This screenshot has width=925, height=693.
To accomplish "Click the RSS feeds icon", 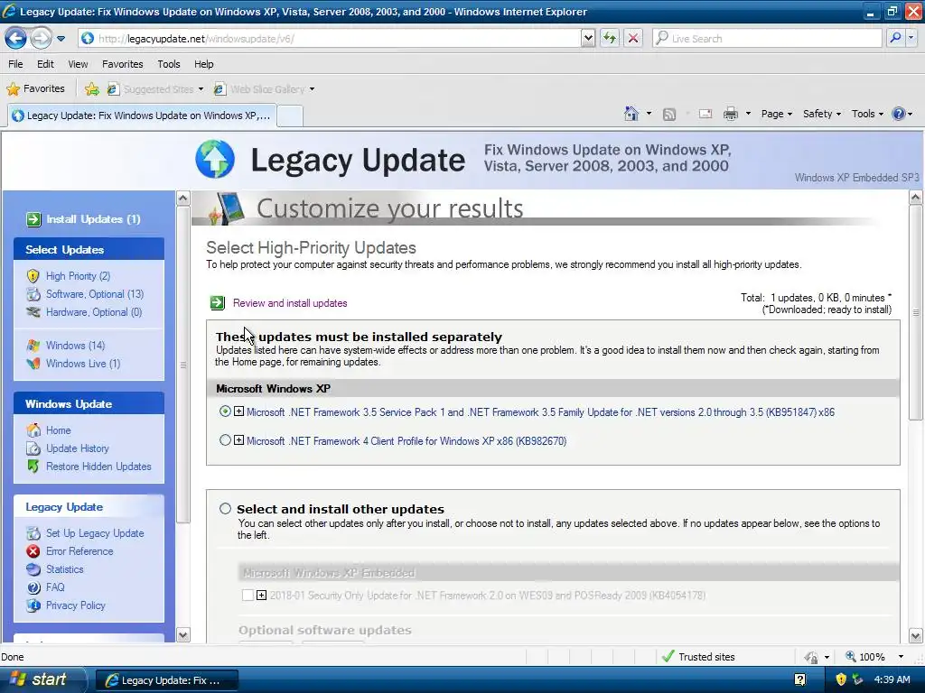I will 669,115.
